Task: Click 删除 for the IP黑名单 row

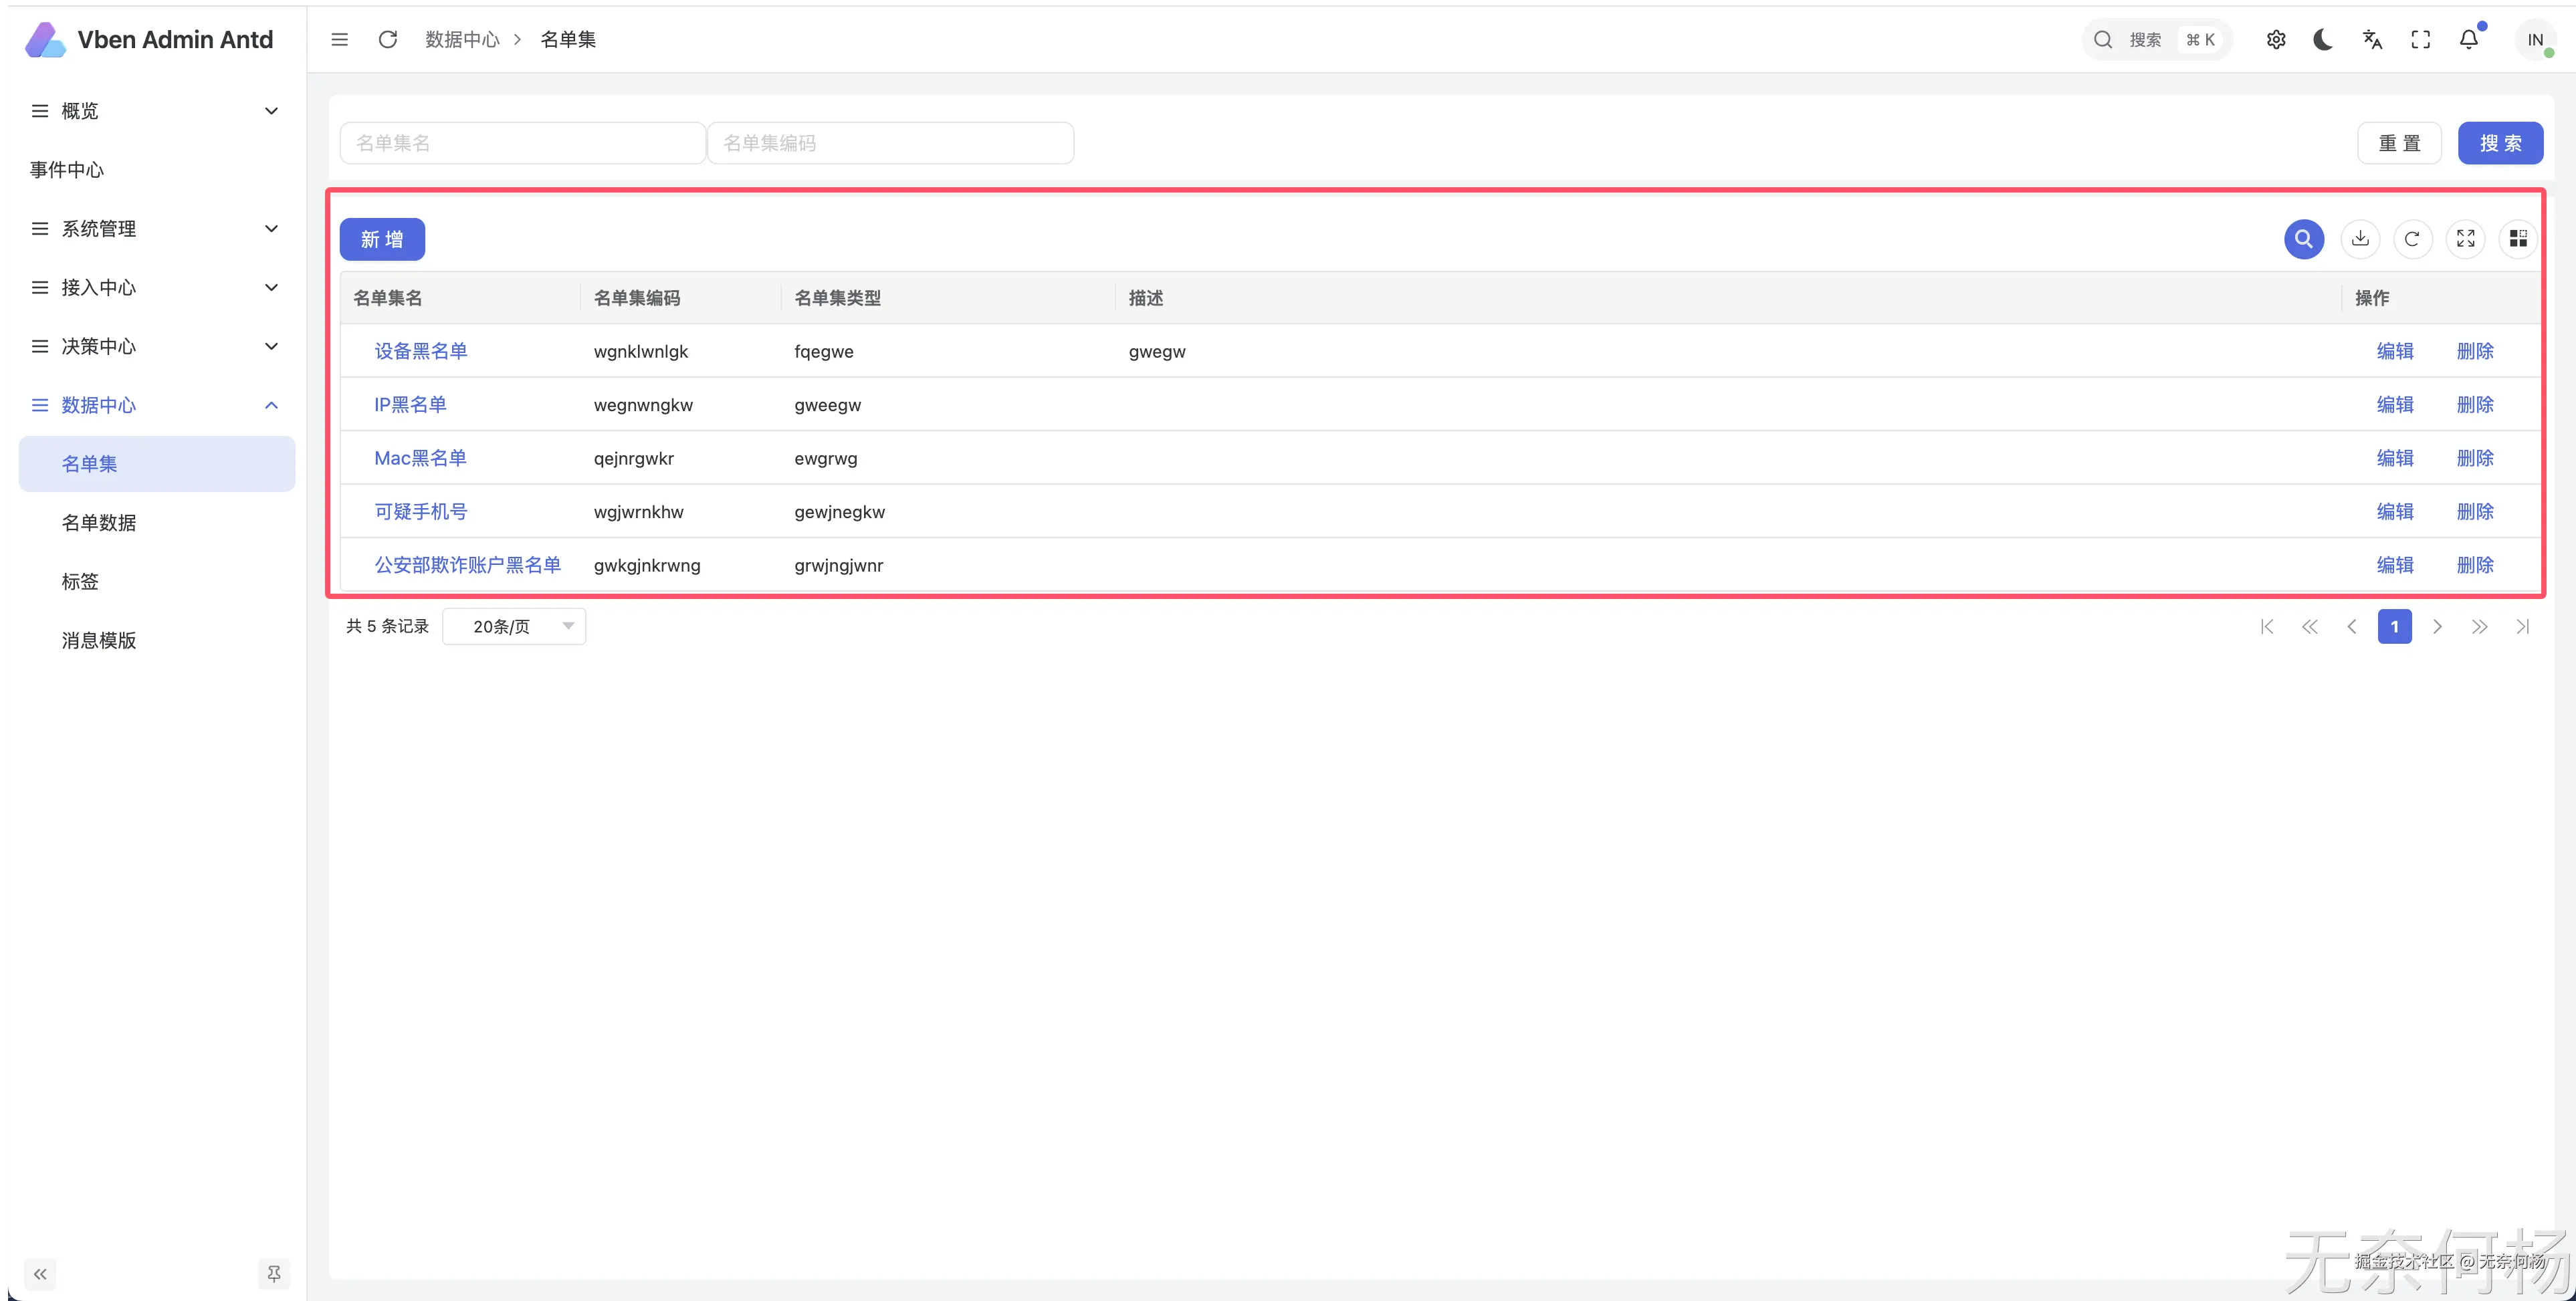Action: click(2474, 405)
